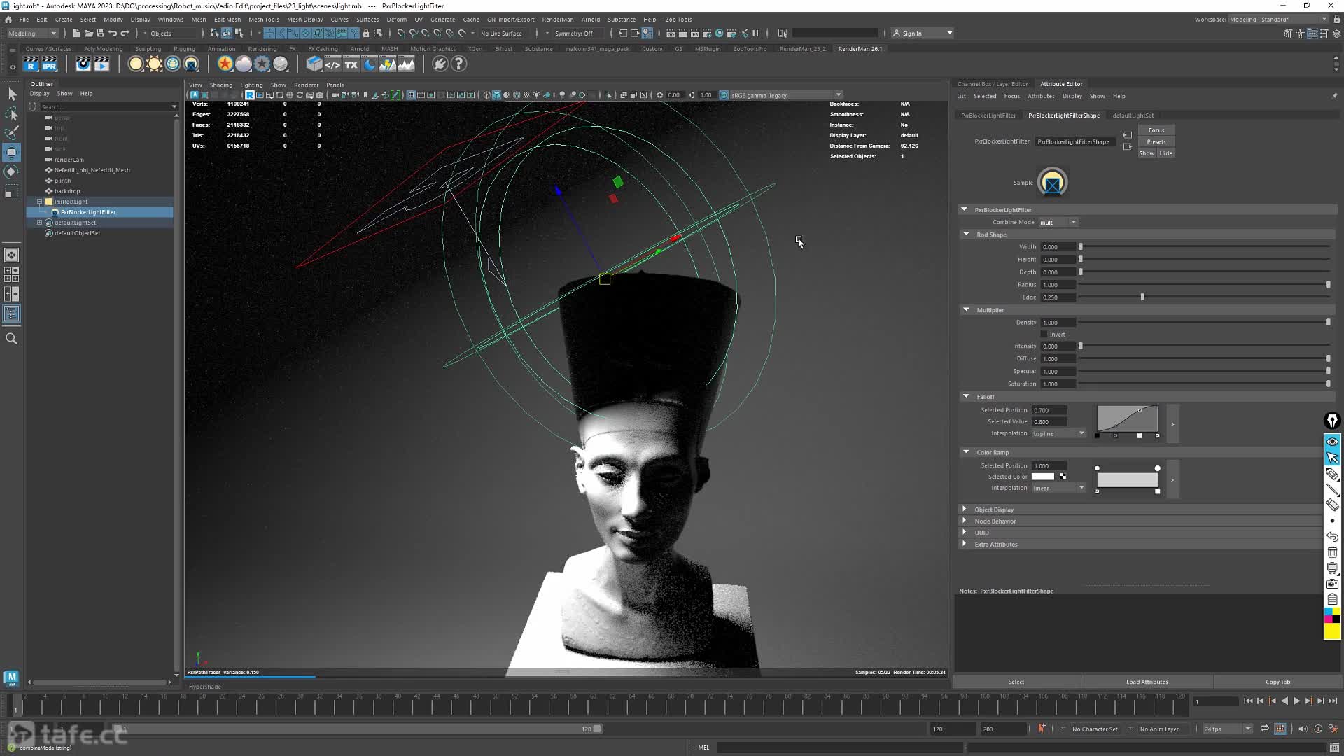Open the Modeling menu set dropdown
The image size is (1344, 756).
[x=32, y=34]
